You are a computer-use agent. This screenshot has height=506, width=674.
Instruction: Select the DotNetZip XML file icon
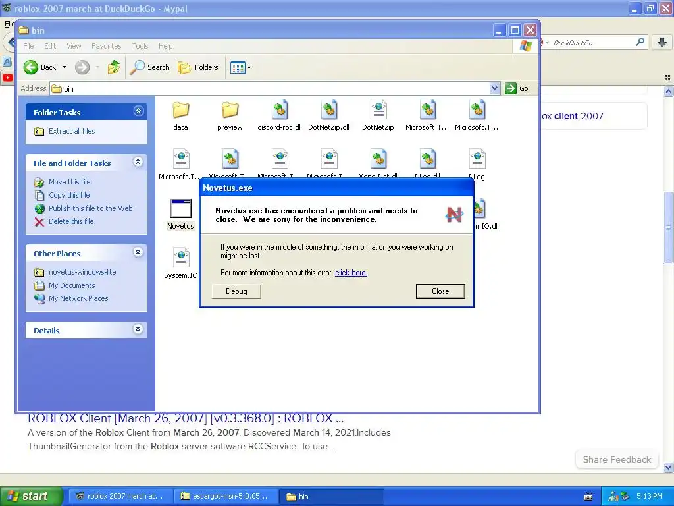click(x=378, y=110)
